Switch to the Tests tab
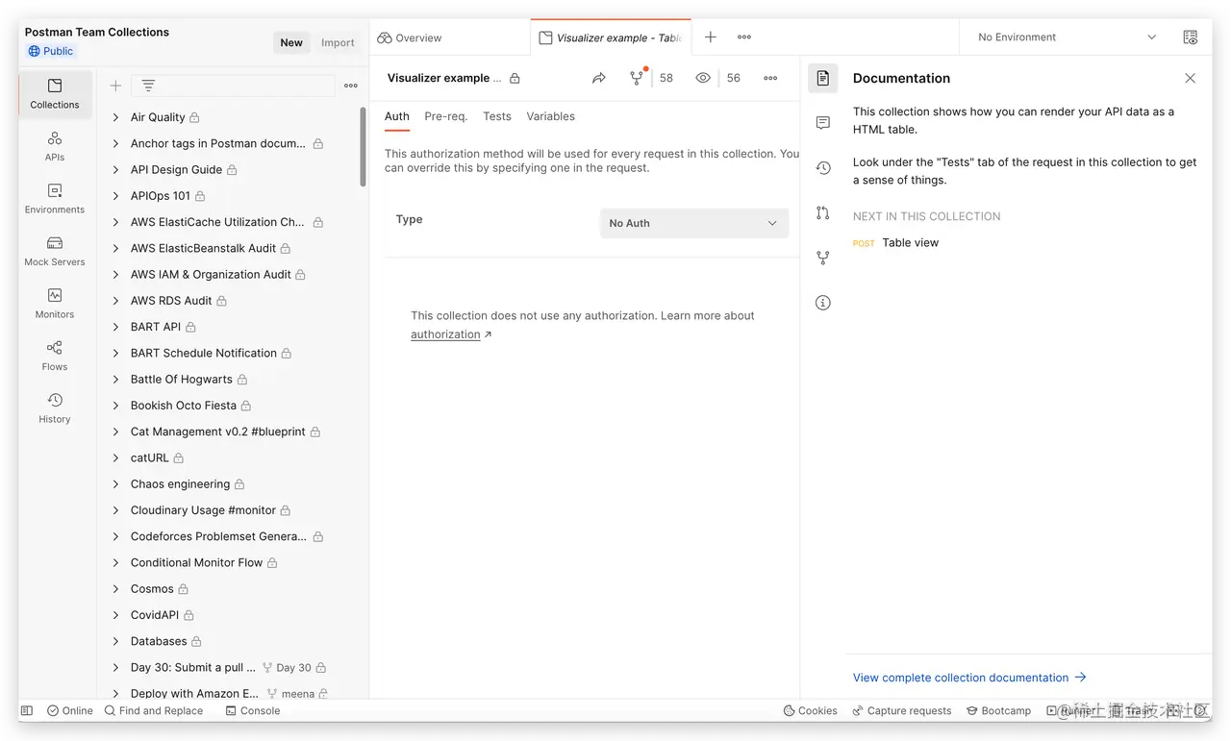 497,116
